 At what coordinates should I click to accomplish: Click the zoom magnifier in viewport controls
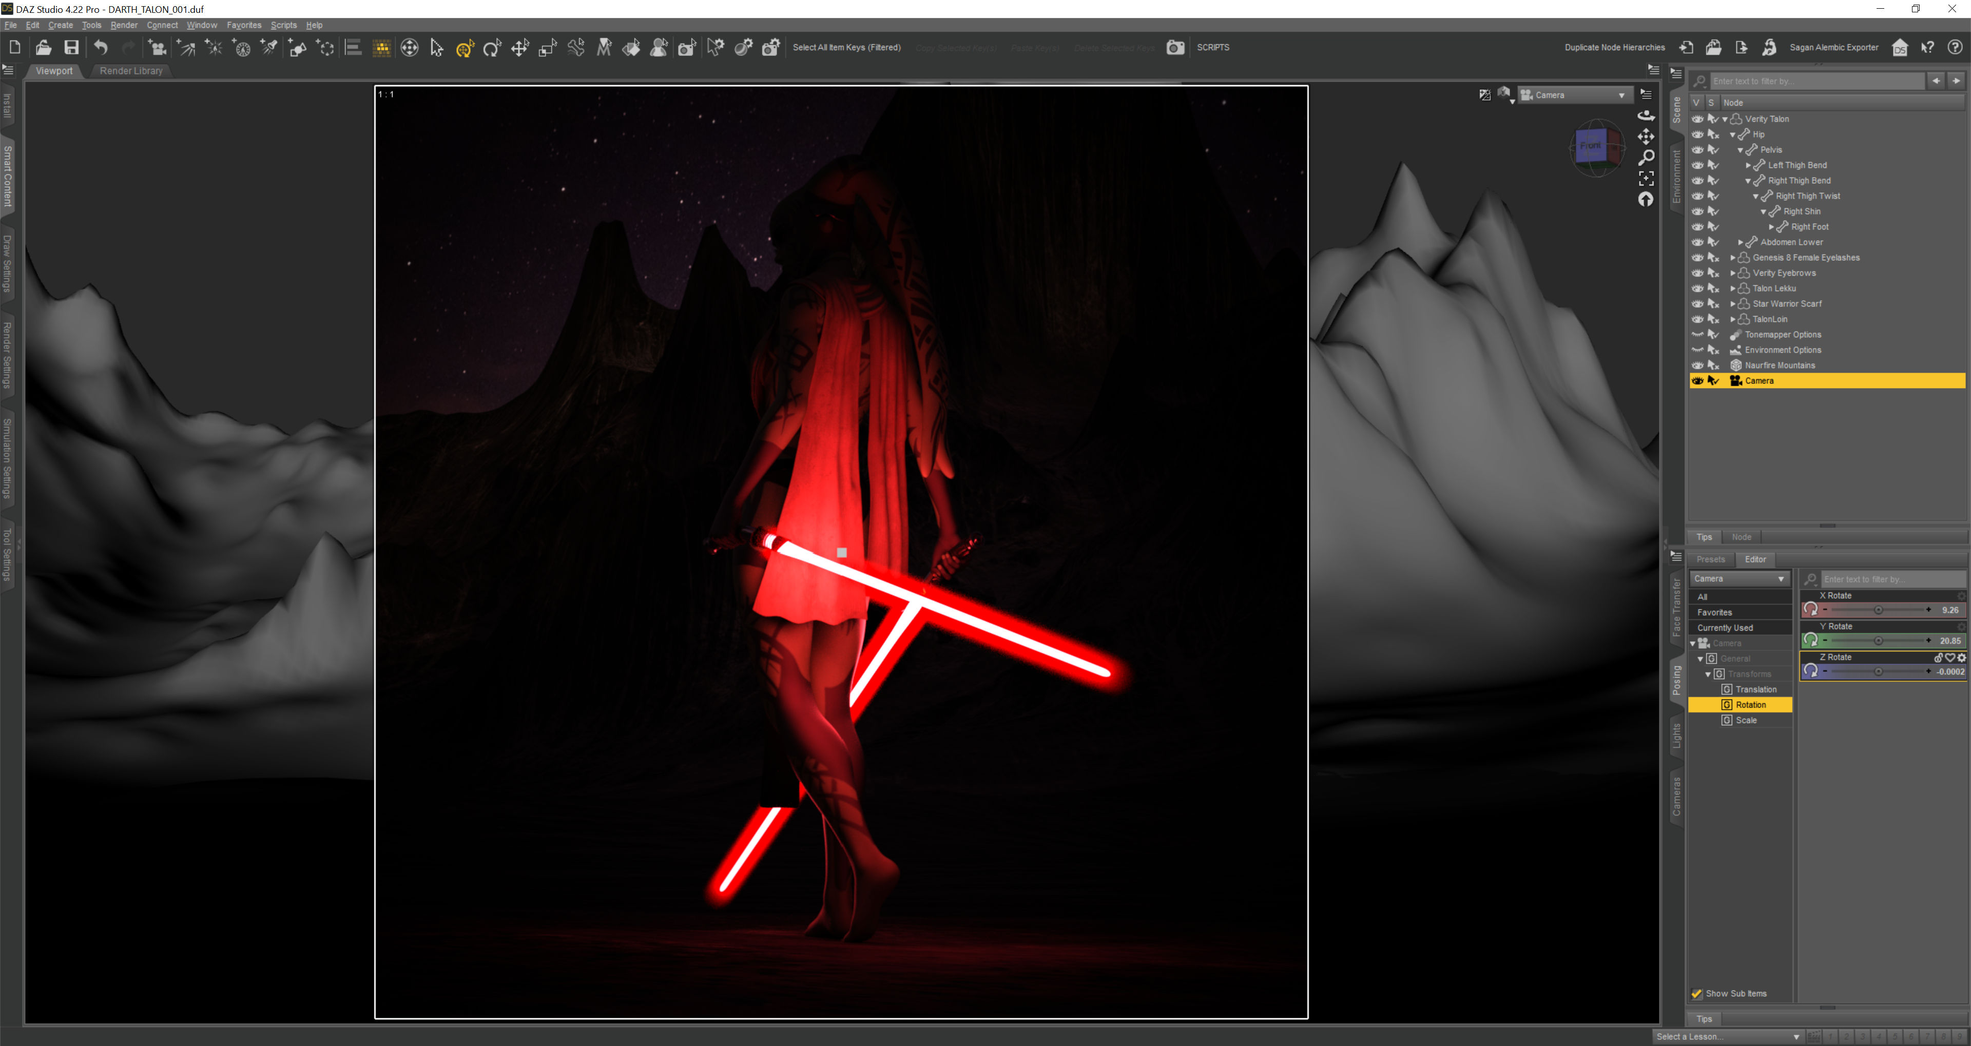pyautogui.click(x=1646, y=157)
